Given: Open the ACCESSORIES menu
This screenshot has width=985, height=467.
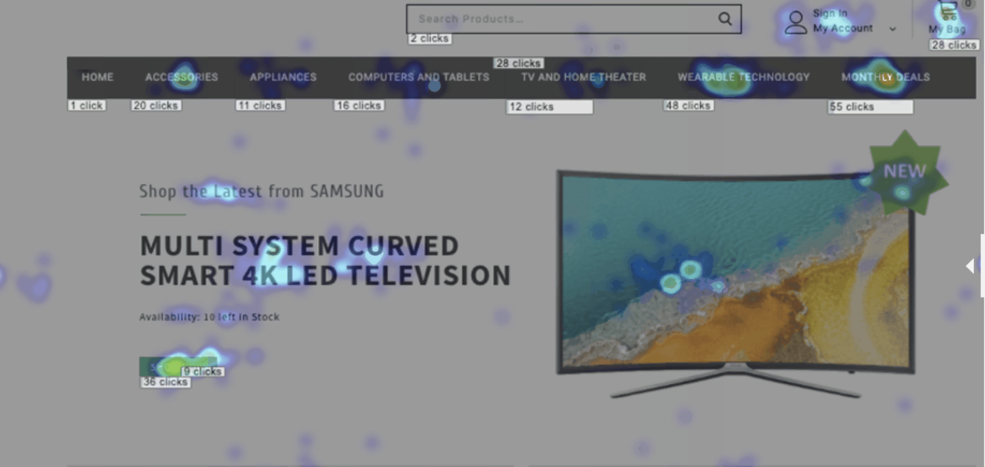Looking at the screenshot, I should point(181,77).
